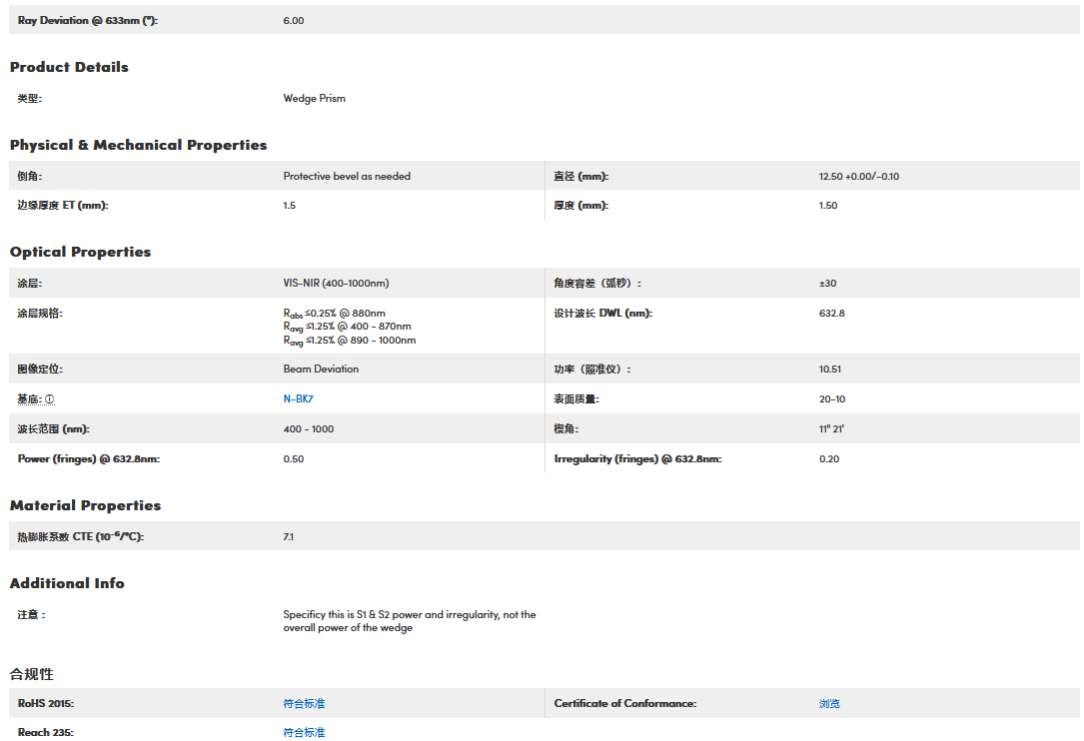Click the Physical & Mechanical Properties heading
The image size is (1084, 741).
coord(138,145)
